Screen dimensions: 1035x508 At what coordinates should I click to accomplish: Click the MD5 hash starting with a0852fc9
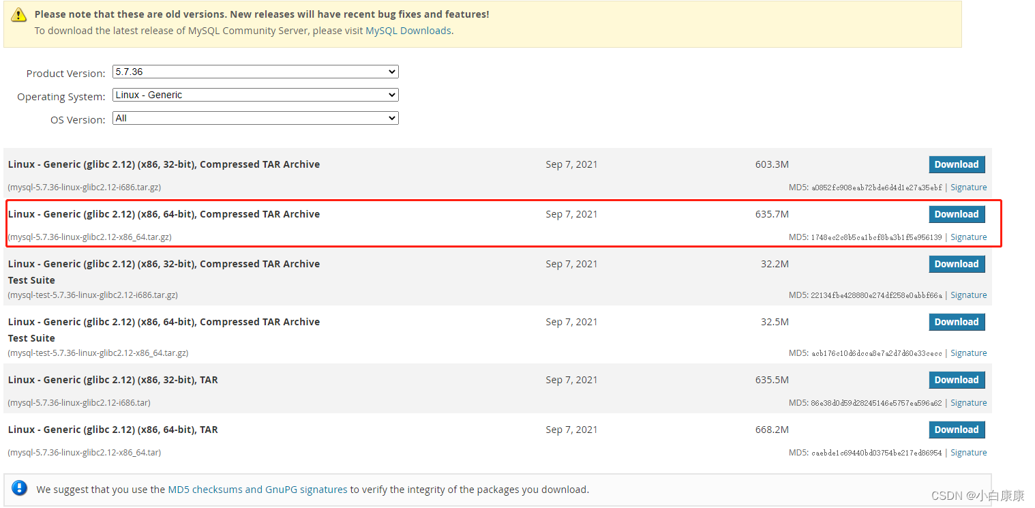coord(876,188)
